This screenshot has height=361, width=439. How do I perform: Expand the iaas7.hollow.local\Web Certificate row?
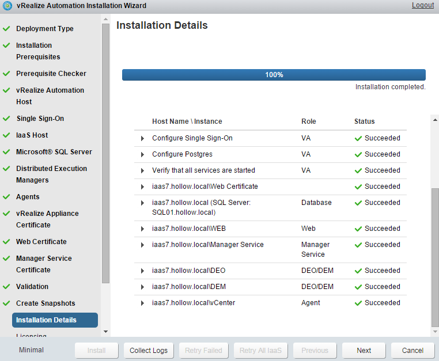pyautogui.click(x=143, y=187)
